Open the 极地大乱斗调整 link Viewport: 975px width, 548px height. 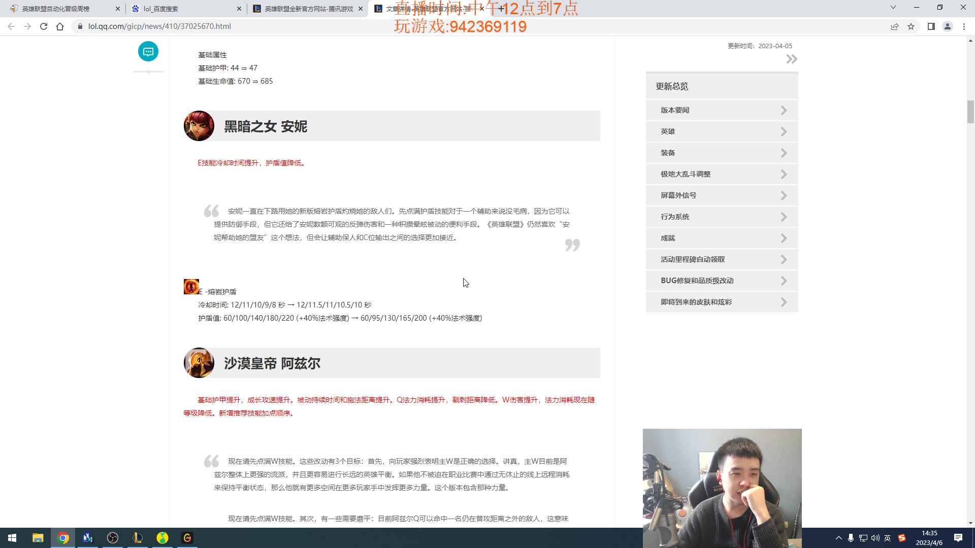(x=686, y=174)
